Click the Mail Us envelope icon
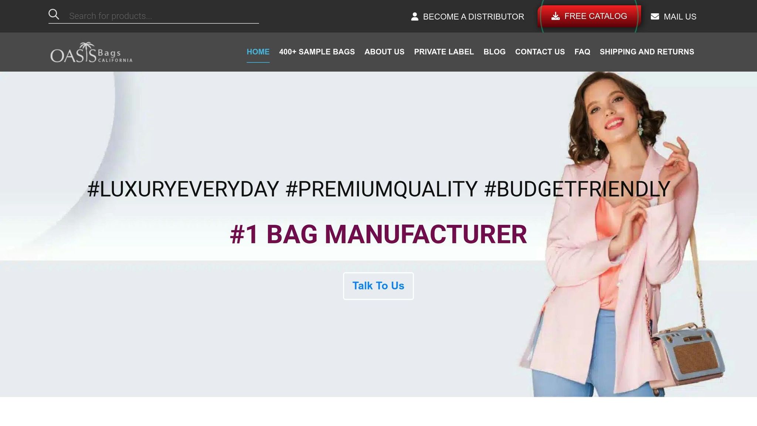 click(655, 17)
